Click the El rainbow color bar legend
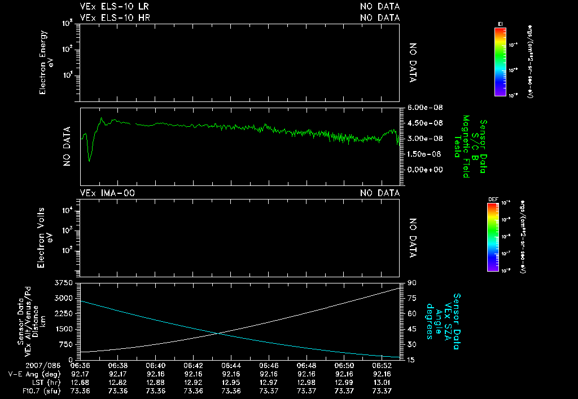This screenshot has width=578, height=399. (x=500, y=62)
